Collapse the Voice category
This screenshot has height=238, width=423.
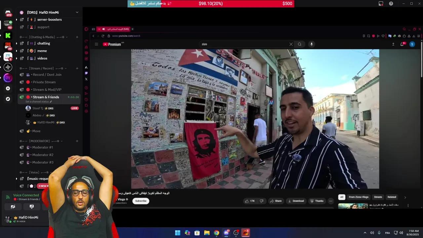(x=35, y=173)
